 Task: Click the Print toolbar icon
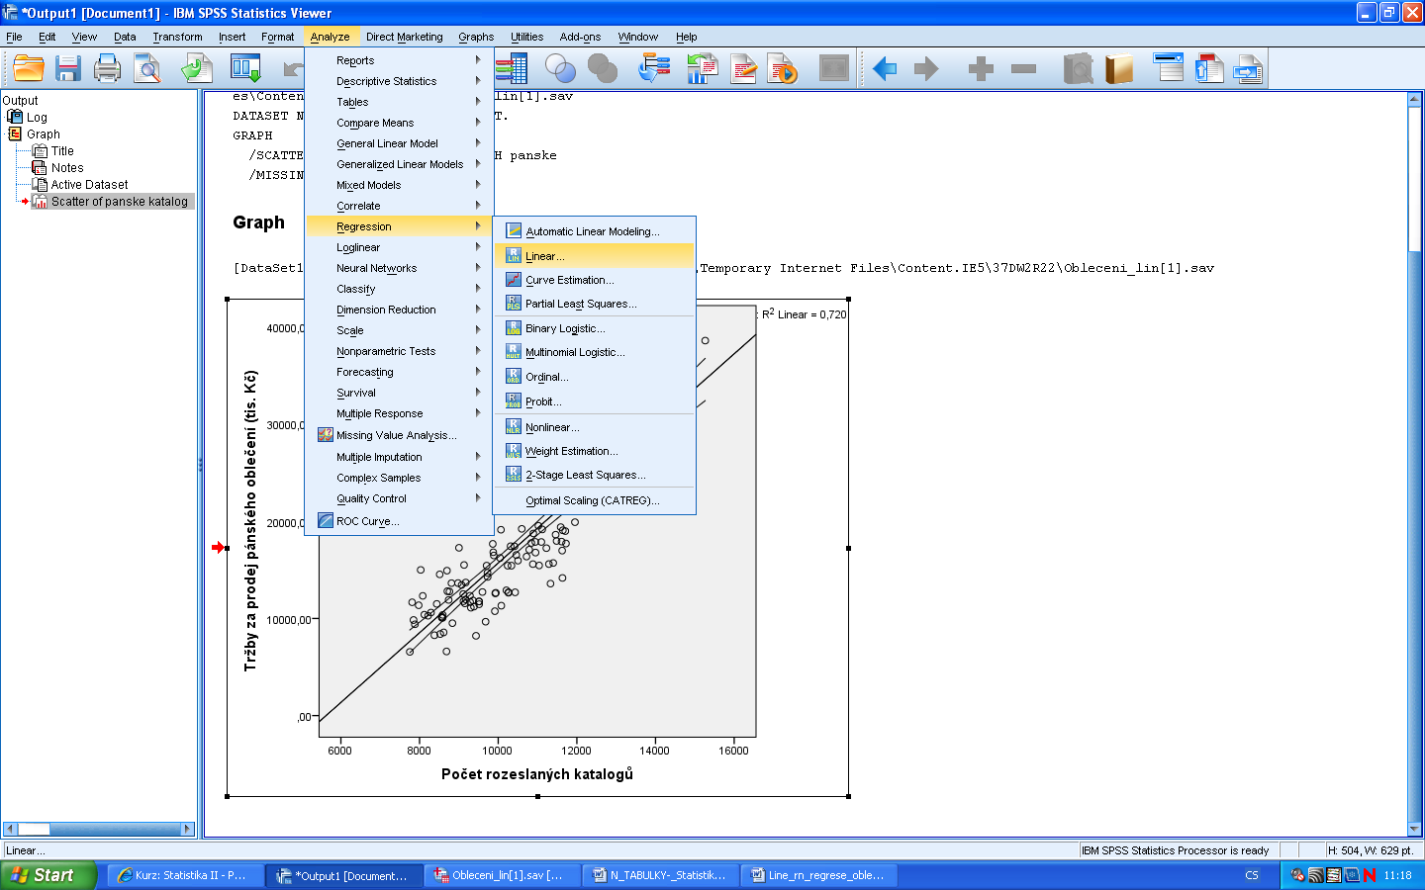[x=107, y=68]
